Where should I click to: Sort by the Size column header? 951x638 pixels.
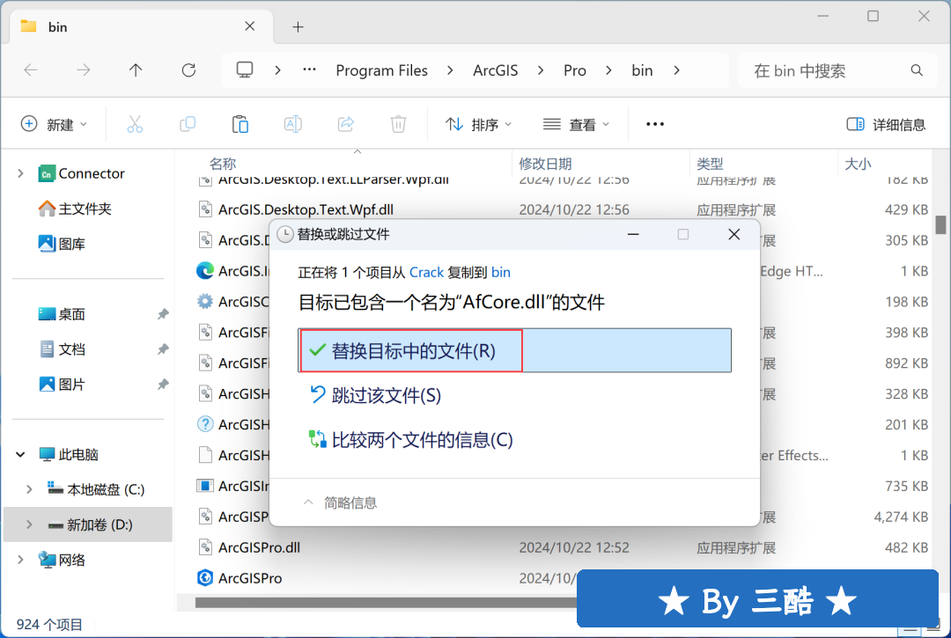pos(858,164)
